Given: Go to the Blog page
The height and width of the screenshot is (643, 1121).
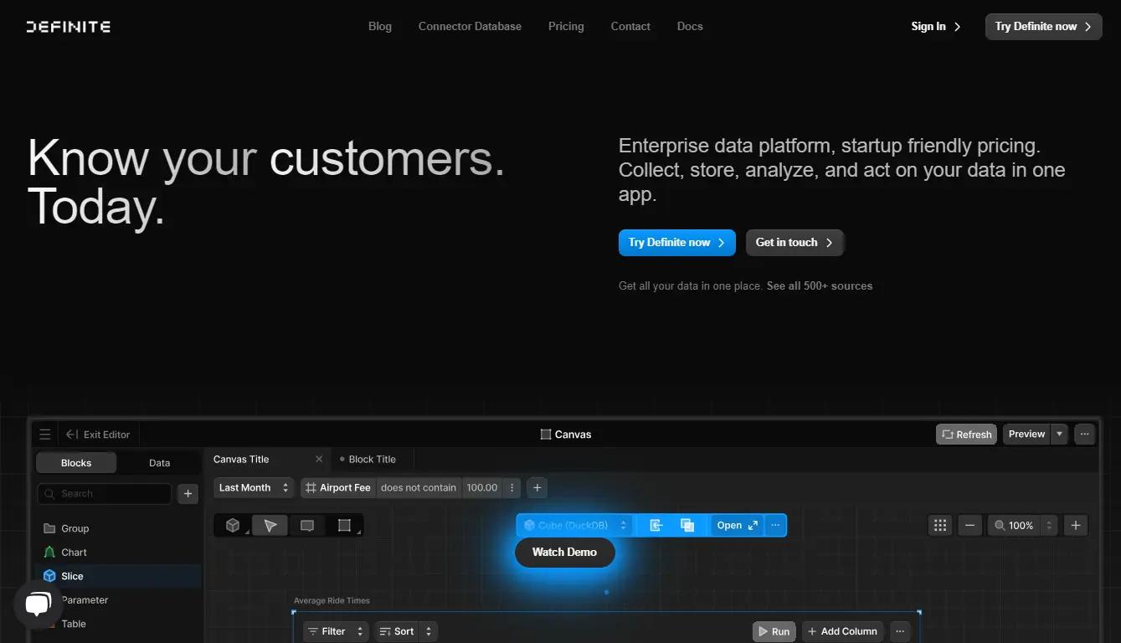Looking at the screenshot, I should (x=380, y=26).
